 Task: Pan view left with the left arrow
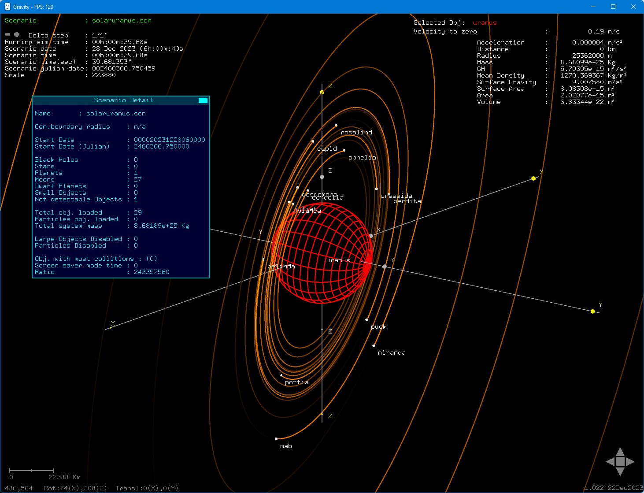pos(610,462)
